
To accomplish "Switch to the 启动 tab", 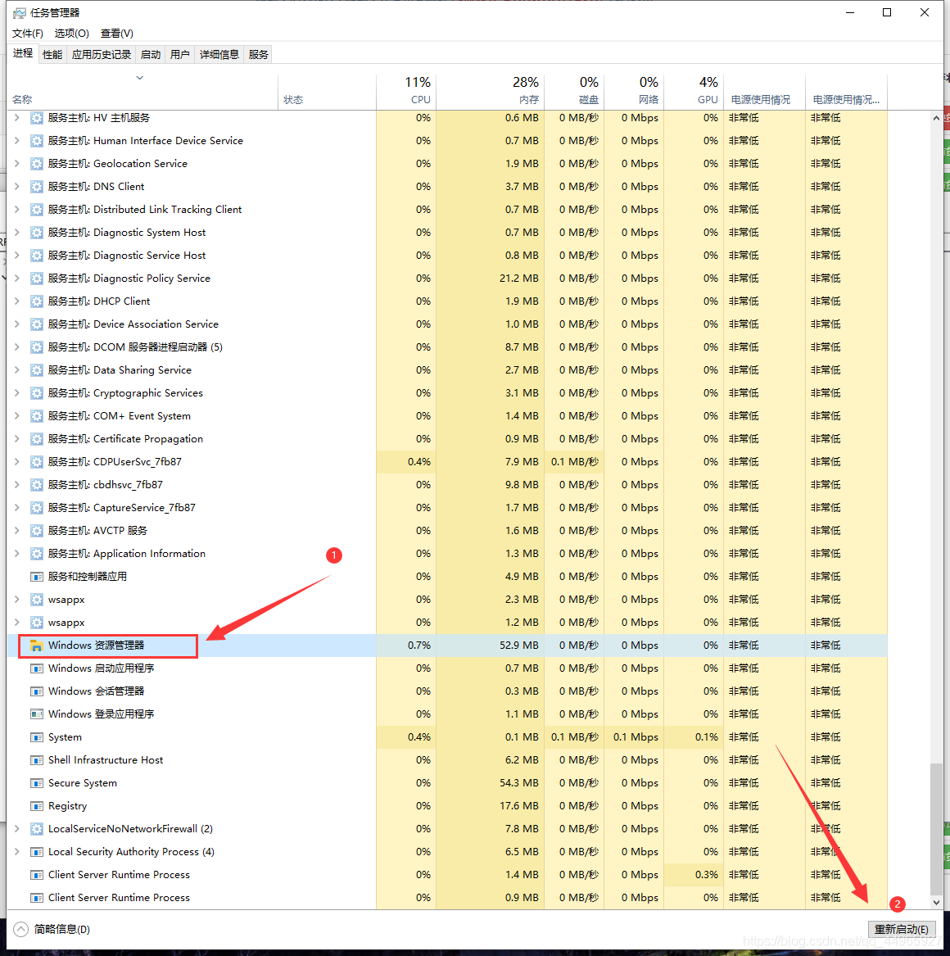I will point(151,55).
